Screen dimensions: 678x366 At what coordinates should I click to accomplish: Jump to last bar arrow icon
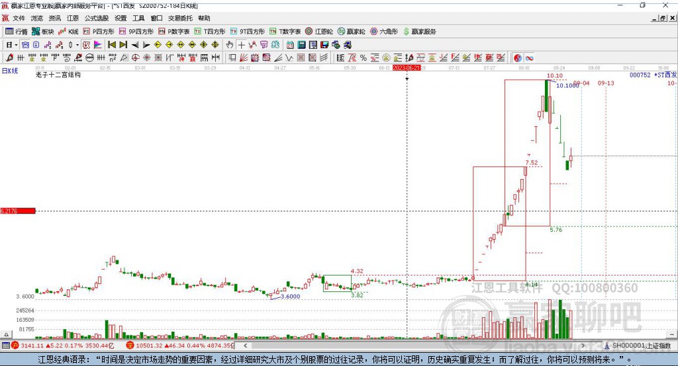123,45
